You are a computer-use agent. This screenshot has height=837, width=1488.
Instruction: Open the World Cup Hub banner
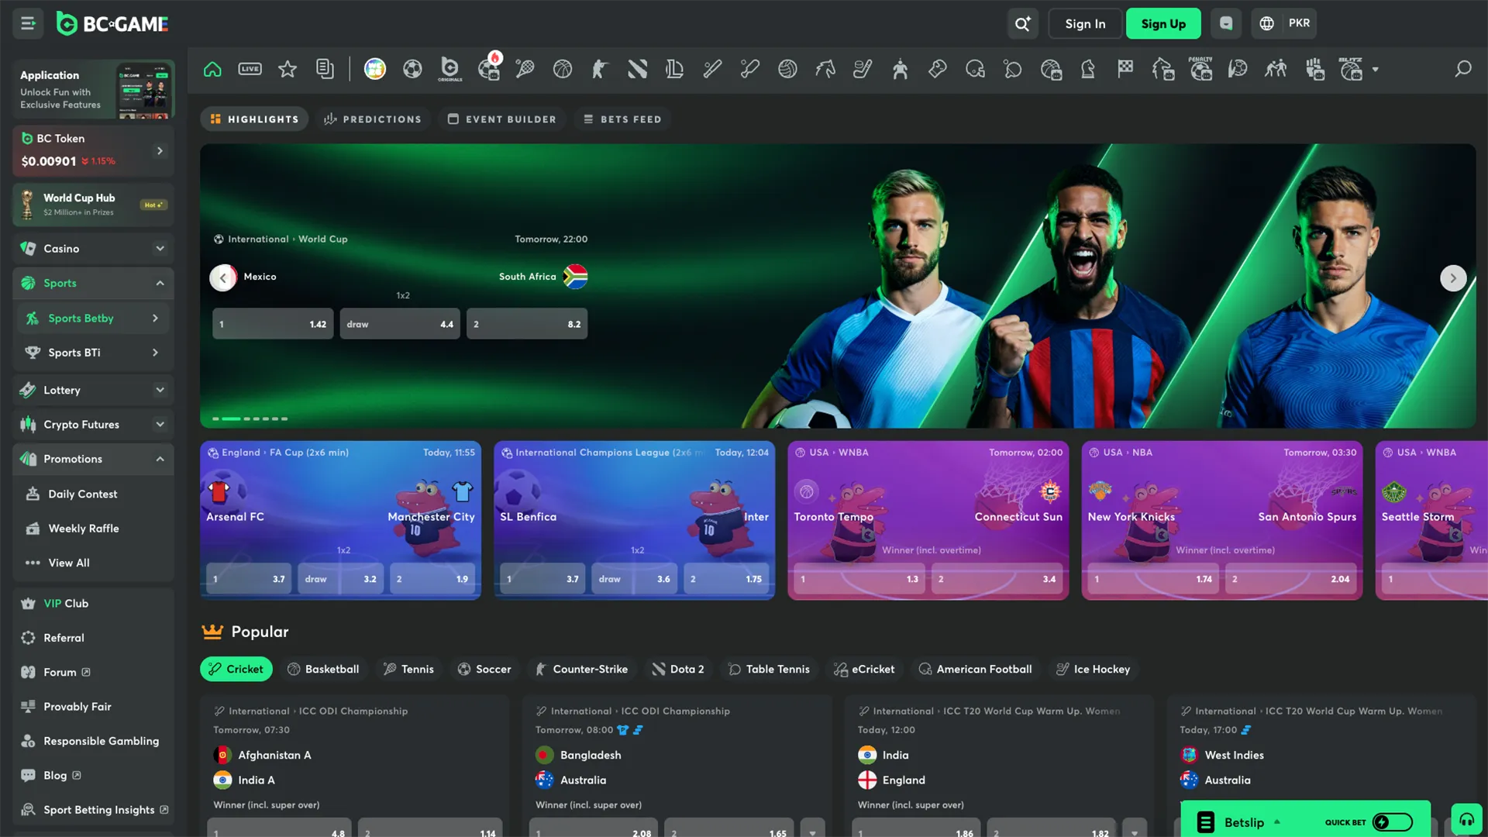click(93, 205)
